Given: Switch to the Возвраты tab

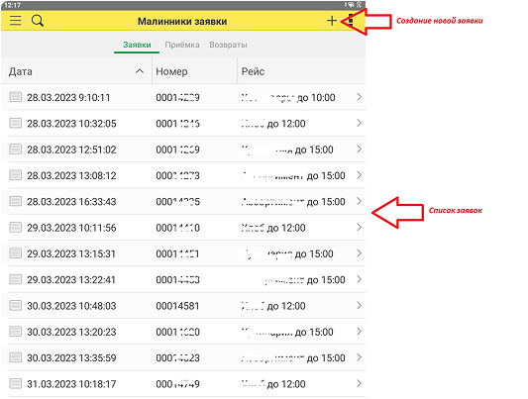Looking at the screenshot, I should [228, 45].
